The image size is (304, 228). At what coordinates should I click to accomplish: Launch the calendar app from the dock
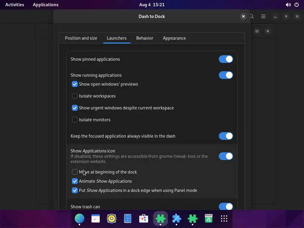96,218
